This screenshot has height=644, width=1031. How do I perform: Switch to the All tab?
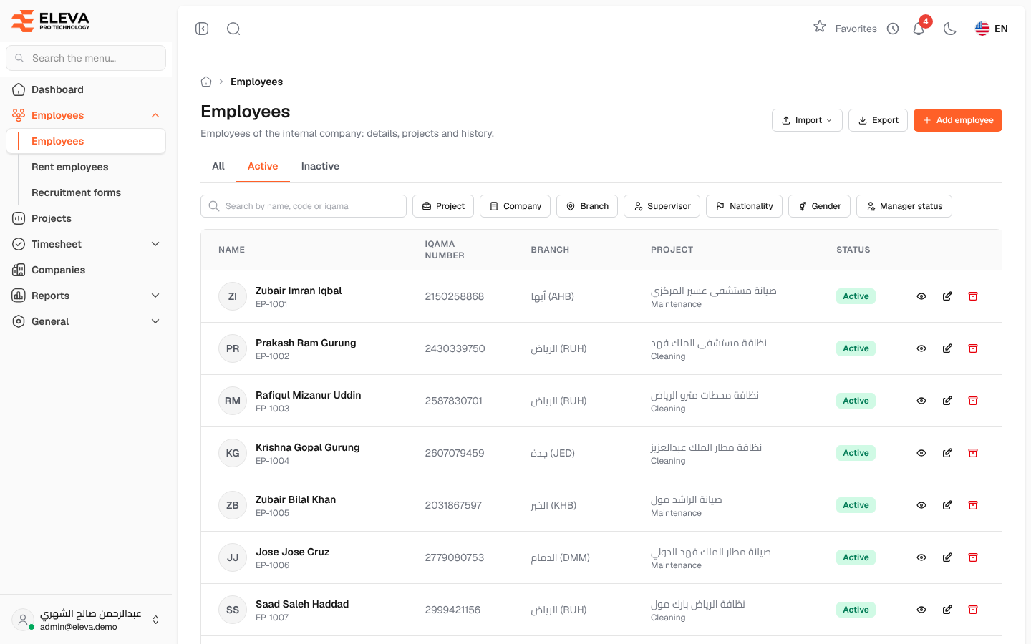click(x=218, y=166)
